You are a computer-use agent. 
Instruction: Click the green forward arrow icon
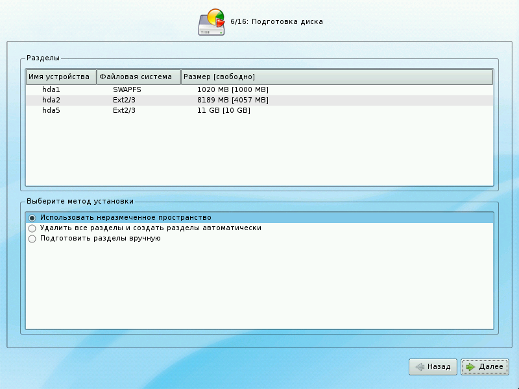point(470,367)
